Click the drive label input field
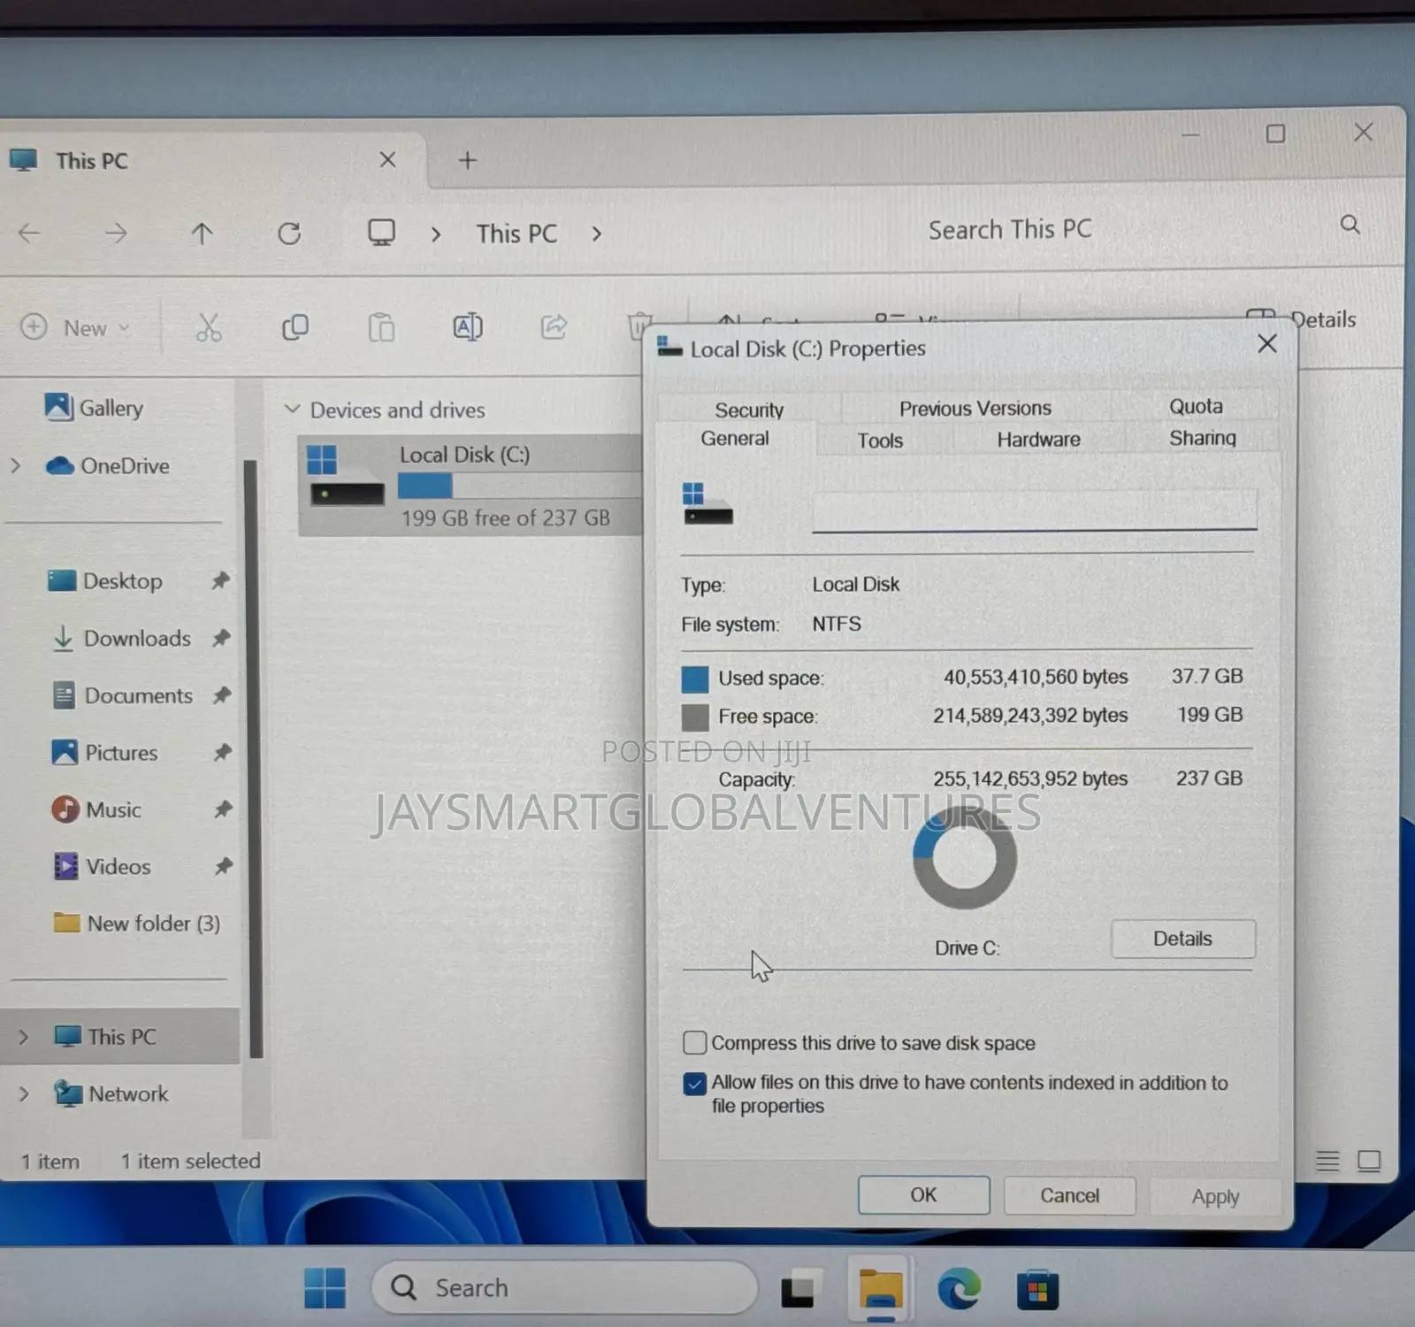Screen dimensions: 1415x1327 (1034, 510)
